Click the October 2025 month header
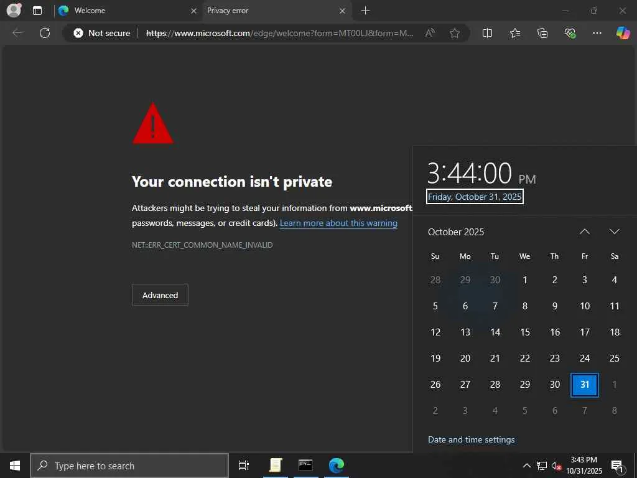Image resolution: width=637 pixels, height=478 pixels. (x=456, y=232)
